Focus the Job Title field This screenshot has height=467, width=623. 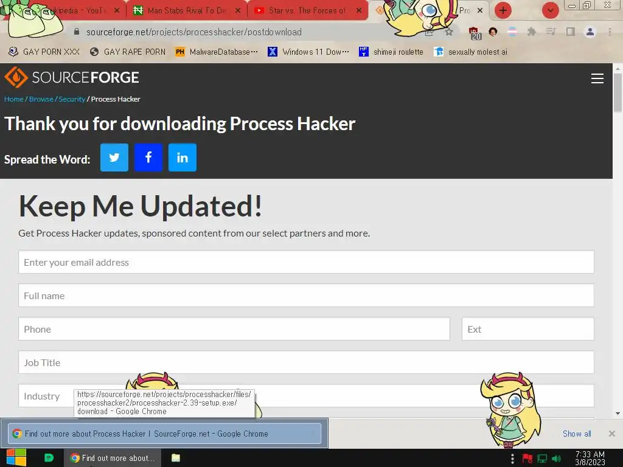(x=306, y=362)
